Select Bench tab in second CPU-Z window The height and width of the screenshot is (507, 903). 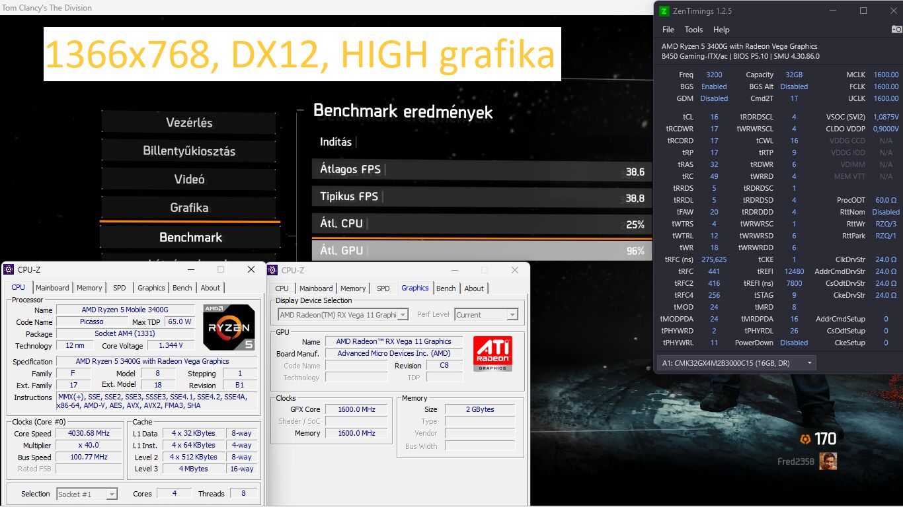point(446,288)
